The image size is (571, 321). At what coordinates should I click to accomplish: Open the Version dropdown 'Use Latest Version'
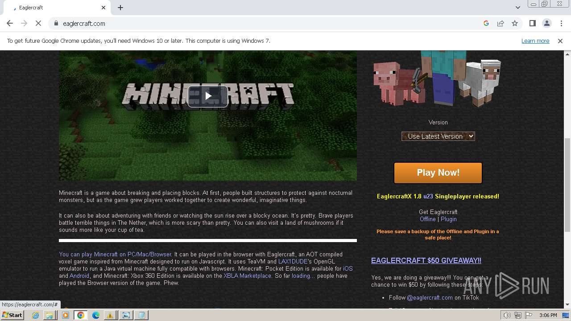[438, 136]
